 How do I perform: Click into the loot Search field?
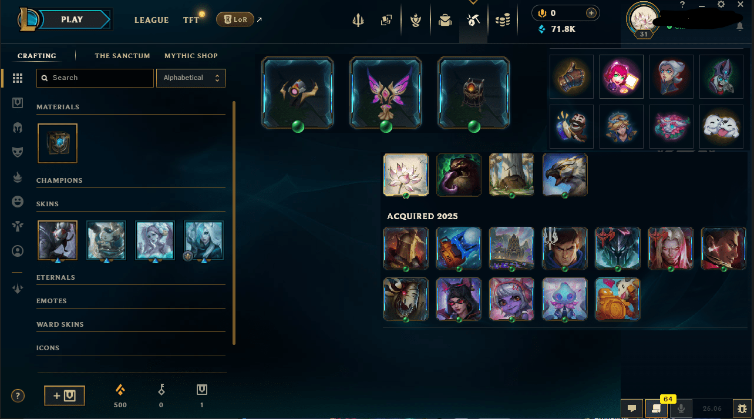click(x=95, y=78)
